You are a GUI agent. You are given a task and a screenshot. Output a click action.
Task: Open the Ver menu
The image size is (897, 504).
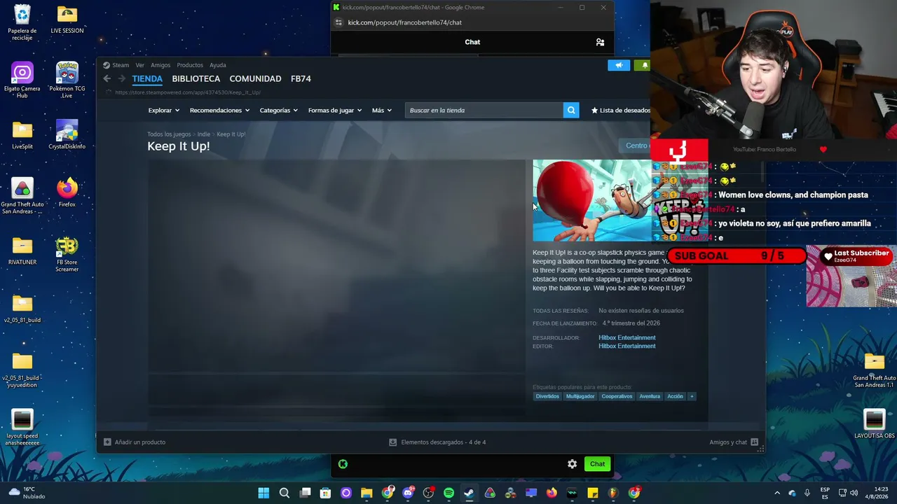pos(140,65)
